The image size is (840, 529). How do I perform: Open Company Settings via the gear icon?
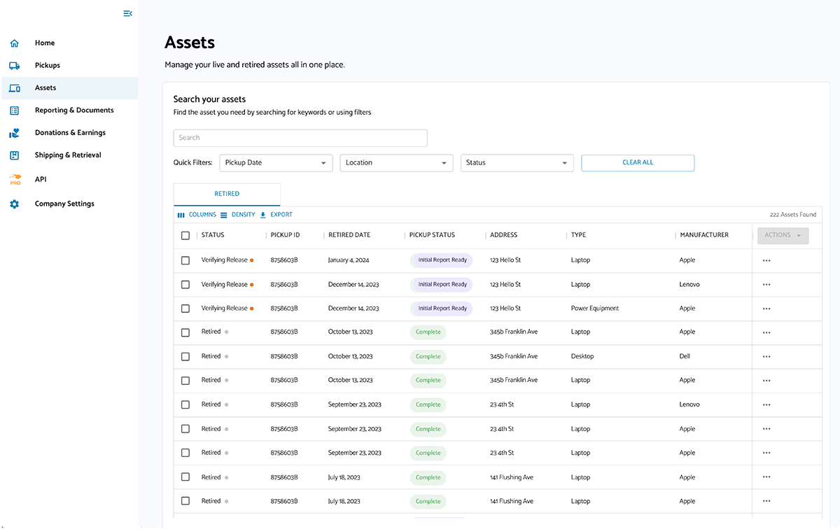pyautogui.click(x=14, y=204)
